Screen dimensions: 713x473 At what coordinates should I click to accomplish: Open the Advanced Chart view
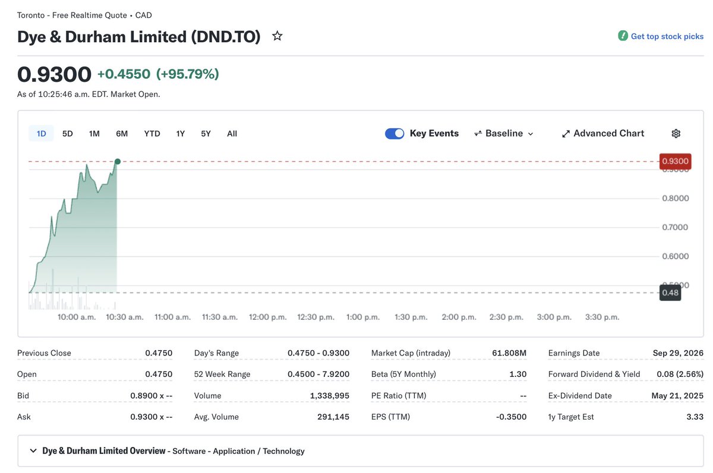603,134
